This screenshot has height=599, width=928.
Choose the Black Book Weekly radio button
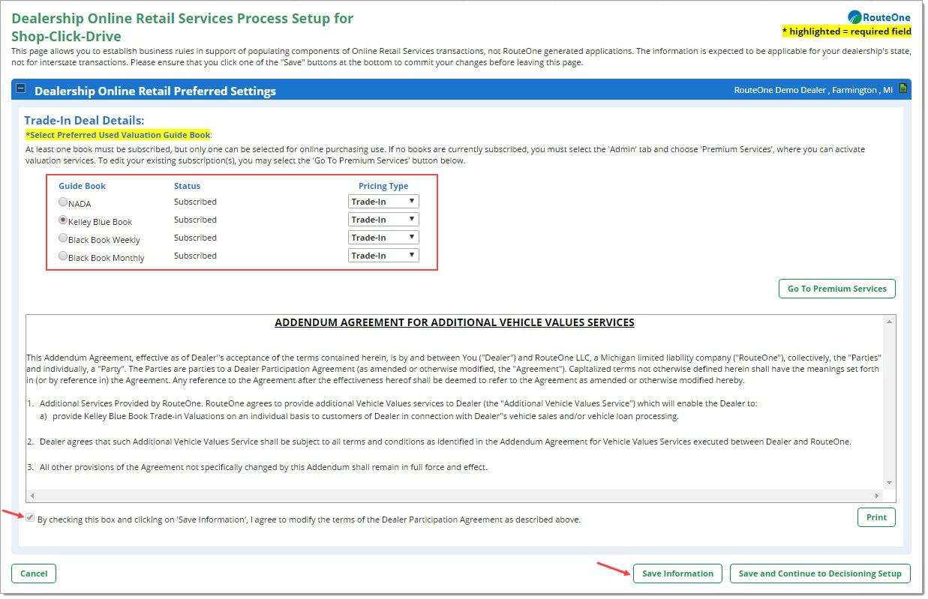pos(63,238)
